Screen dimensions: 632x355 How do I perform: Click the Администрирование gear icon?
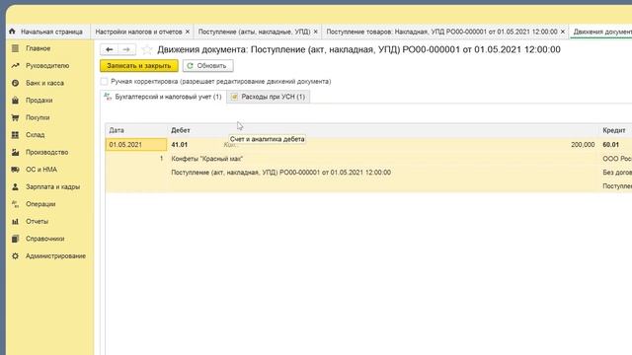(x=16, y=256)
